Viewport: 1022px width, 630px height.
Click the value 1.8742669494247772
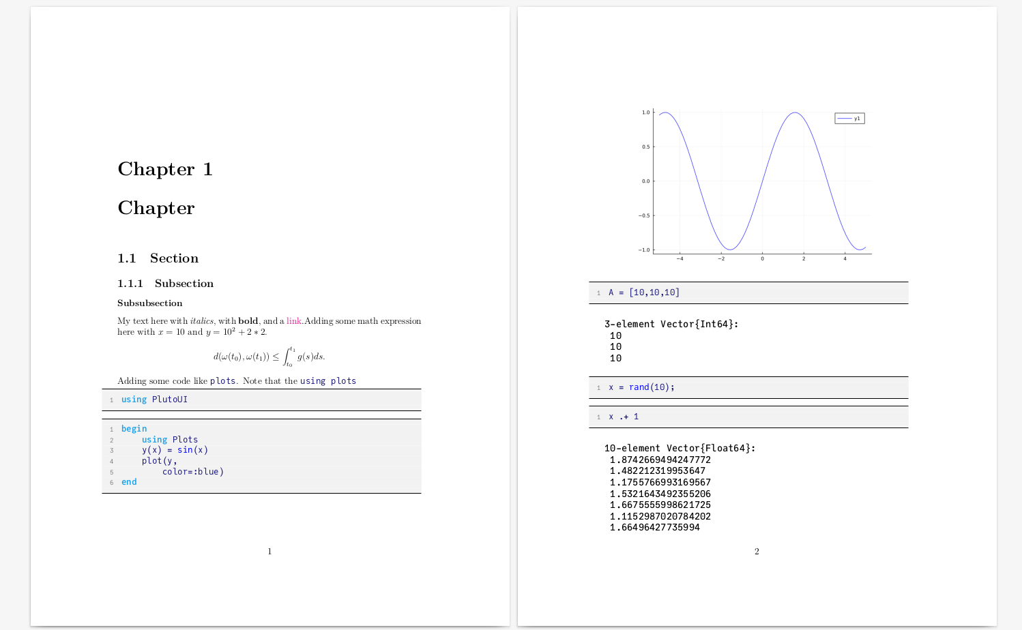click(x=660, y=460)
